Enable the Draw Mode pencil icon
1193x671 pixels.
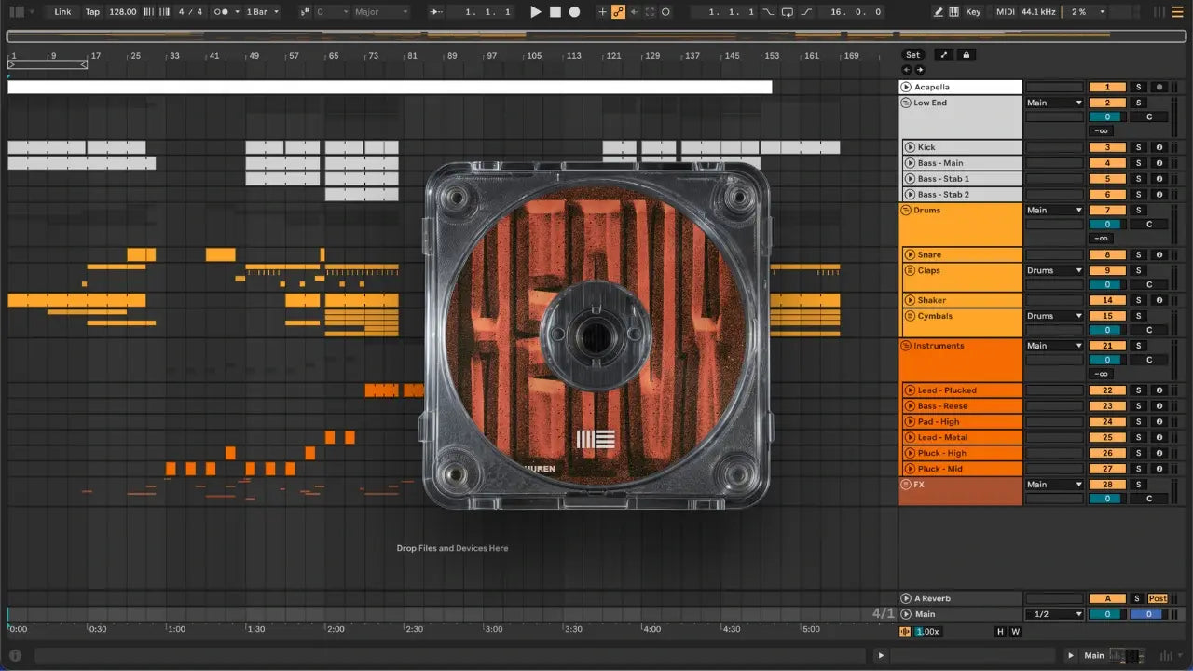click(x=938, y=12)
